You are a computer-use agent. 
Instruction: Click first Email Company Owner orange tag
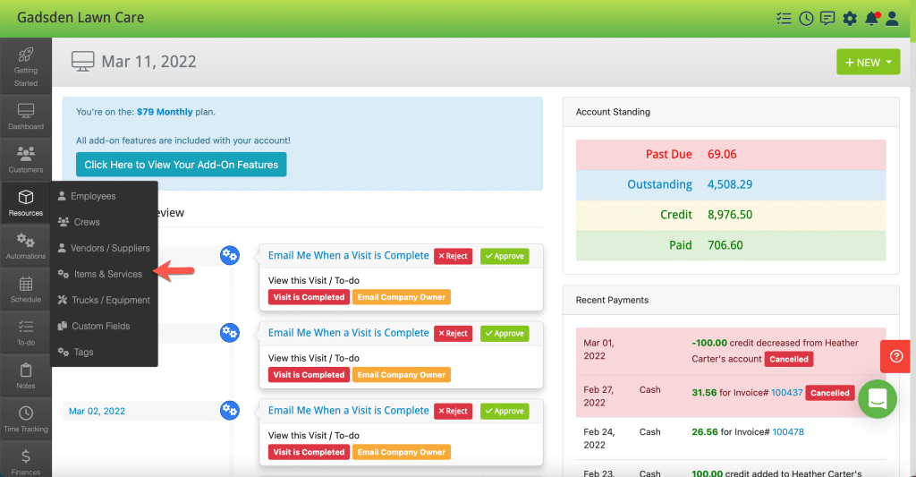(402, 297)
